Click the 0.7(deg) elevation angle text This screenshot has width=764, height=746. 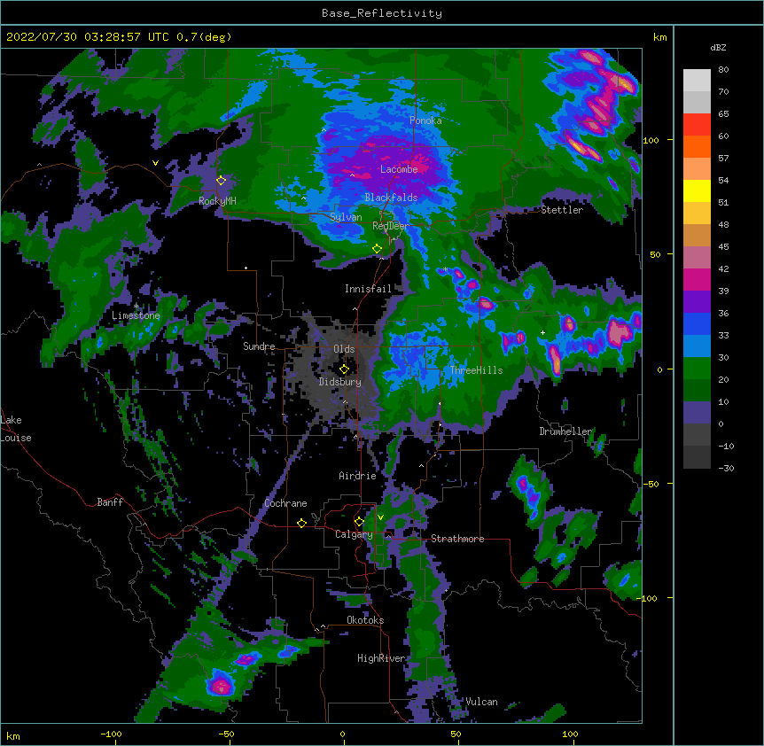coord(204,37)
